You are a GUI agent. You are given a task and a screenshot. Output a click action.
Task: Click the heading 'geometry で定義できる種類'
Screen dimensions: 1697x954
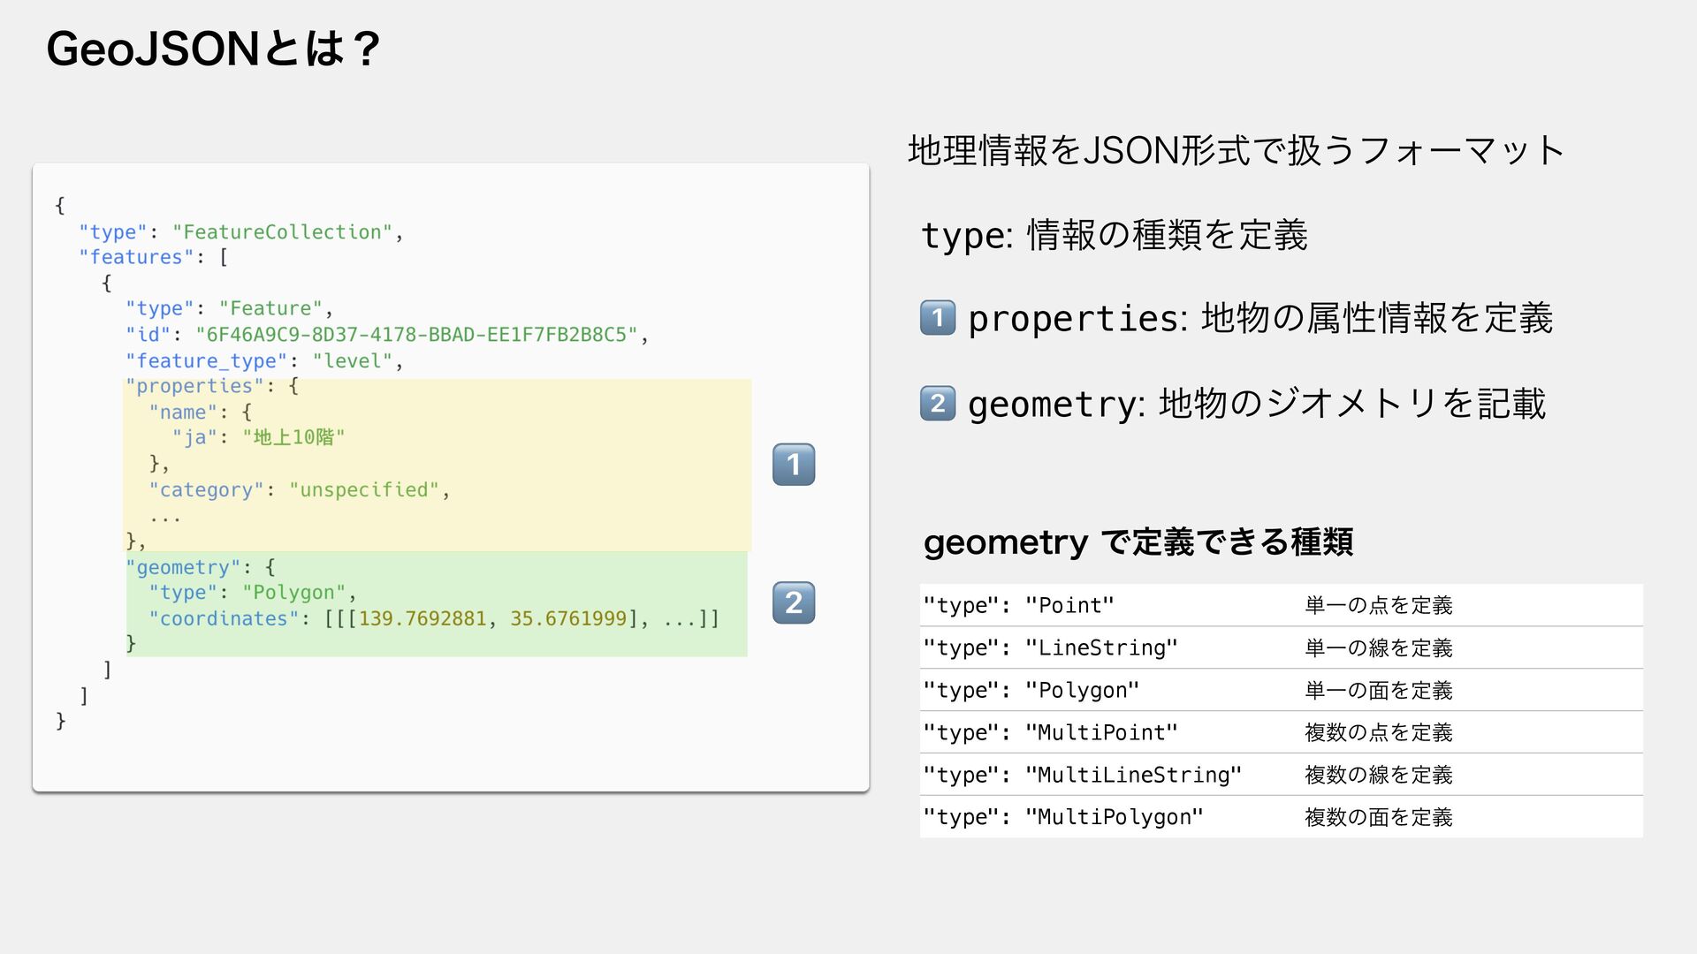(1138, 541)
